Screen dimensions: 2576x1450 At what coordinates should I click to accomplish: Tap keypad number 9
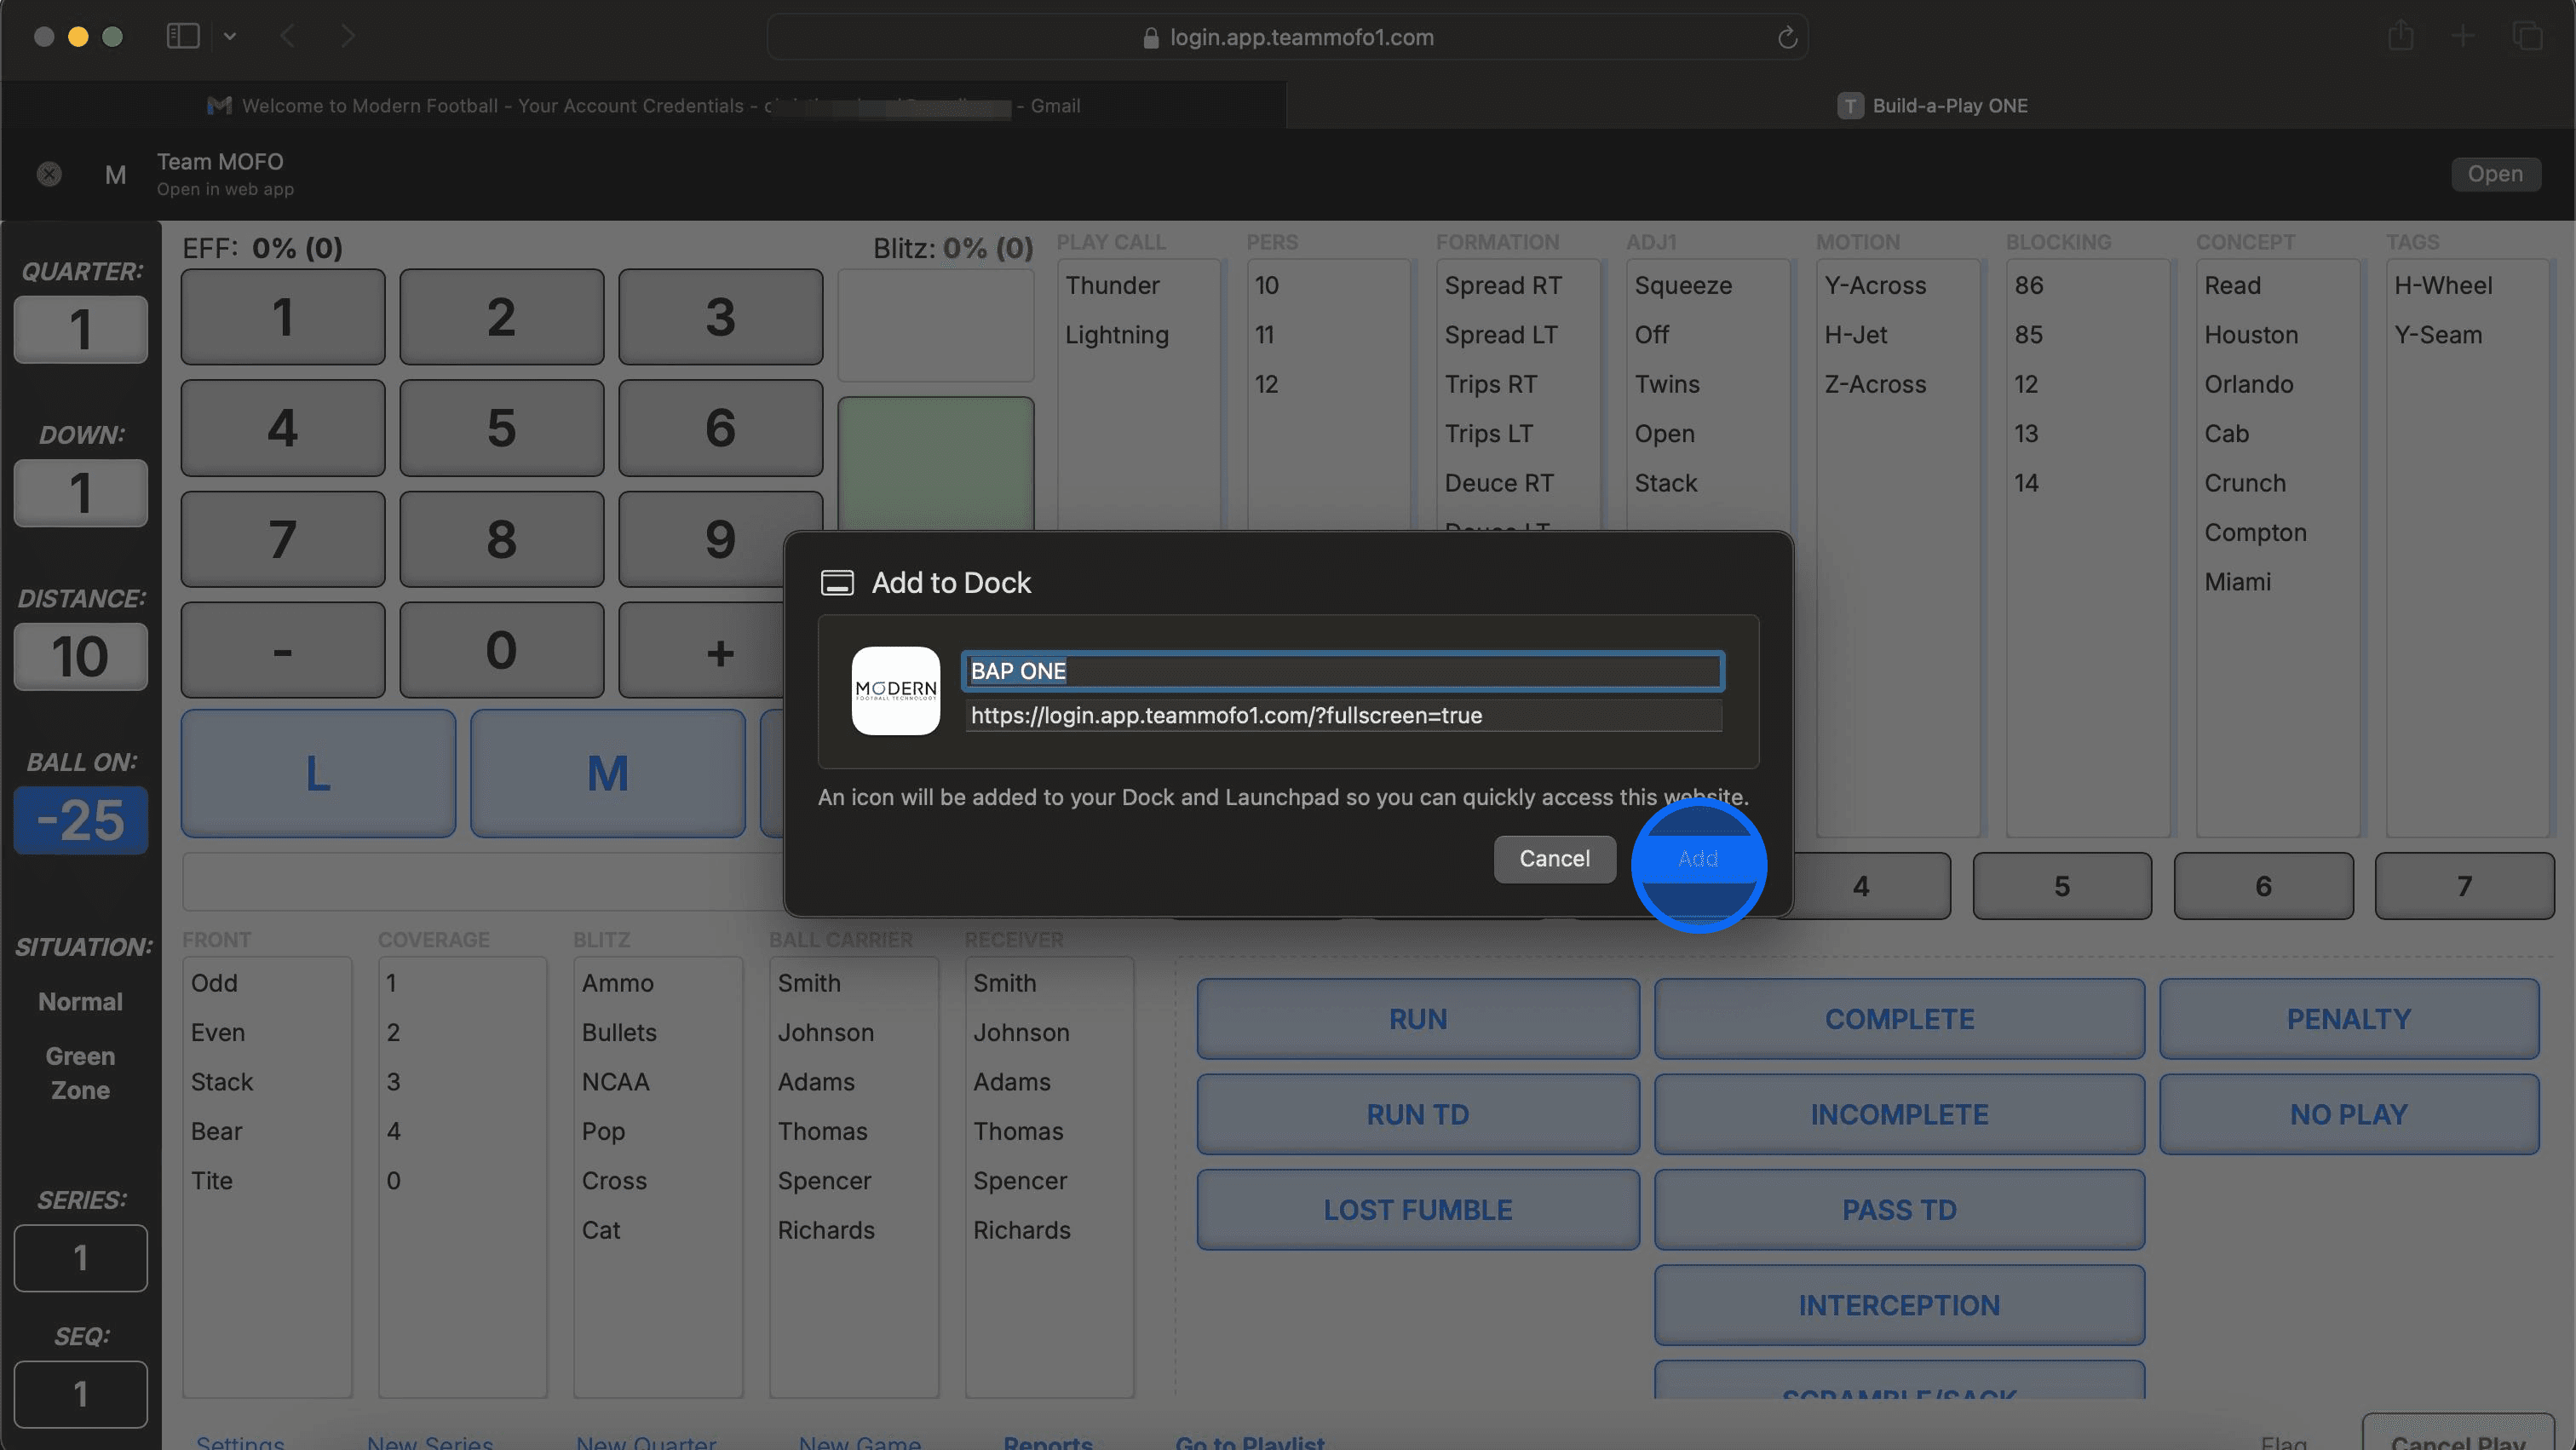720,539
